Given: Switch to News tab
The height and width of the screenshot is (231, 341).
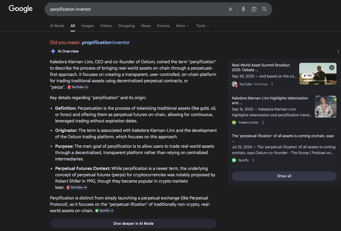Looking at the screenshot, I should click(x=146, y=26).
